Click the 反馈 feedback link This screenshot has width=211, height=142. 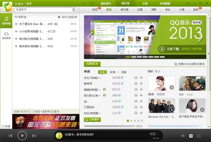tap(6, 127)
